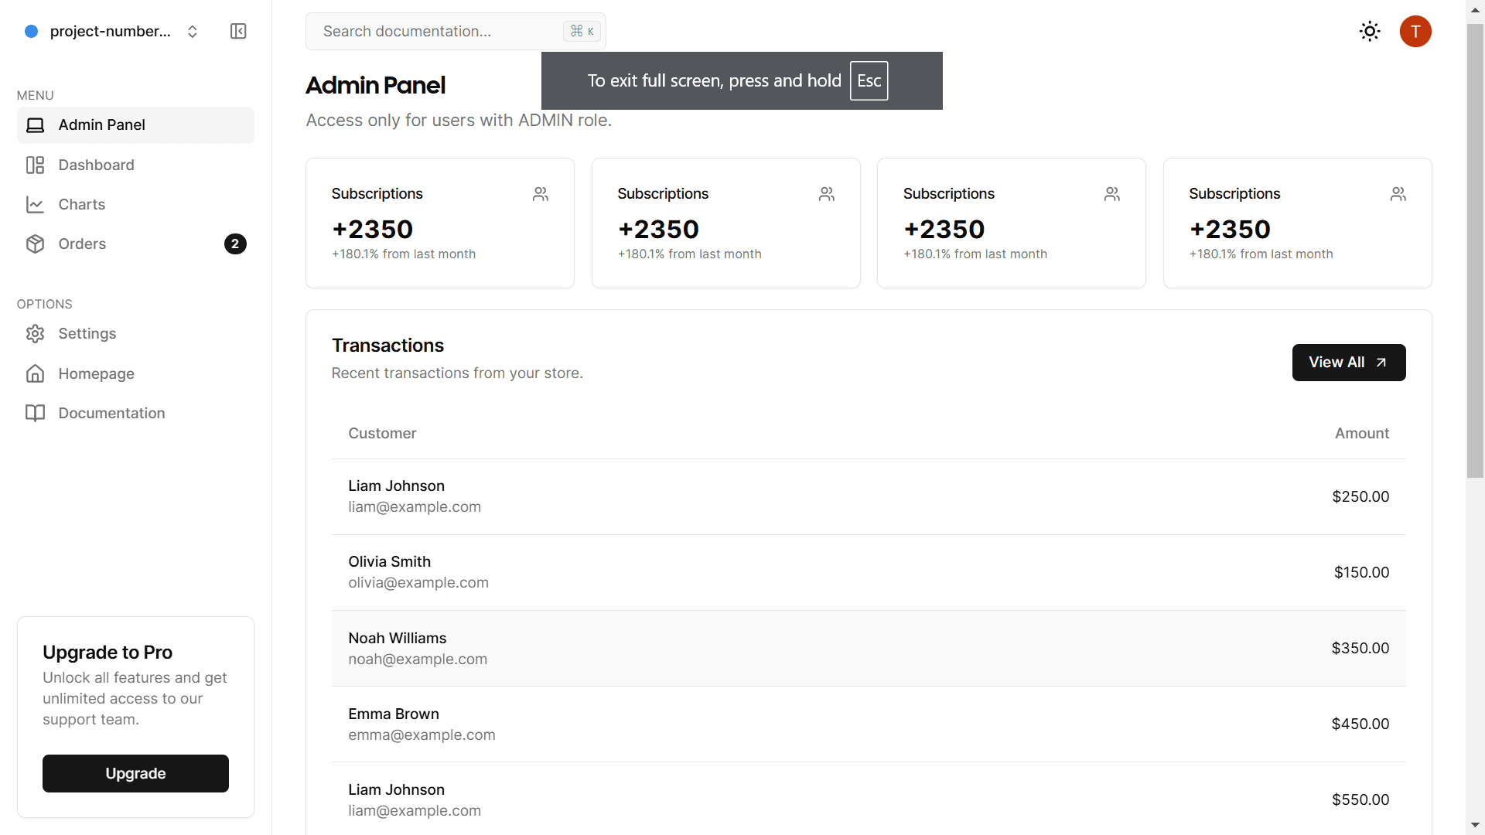Click the users icon on the last Subscriptions card
The height and width of the screenshot is (835, 1485).
pyautogui.click(x=1398, y=194)
